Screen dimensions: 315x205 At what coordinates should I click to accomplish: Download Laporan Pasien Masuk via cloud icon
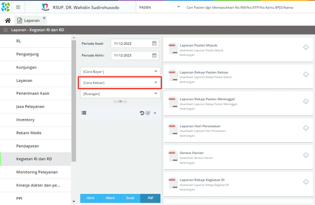[306, 47]
